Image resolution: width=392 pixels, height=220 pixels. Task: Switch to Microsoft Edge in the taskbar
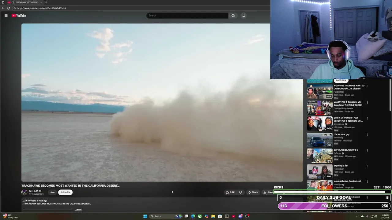[x=193, y=216]
